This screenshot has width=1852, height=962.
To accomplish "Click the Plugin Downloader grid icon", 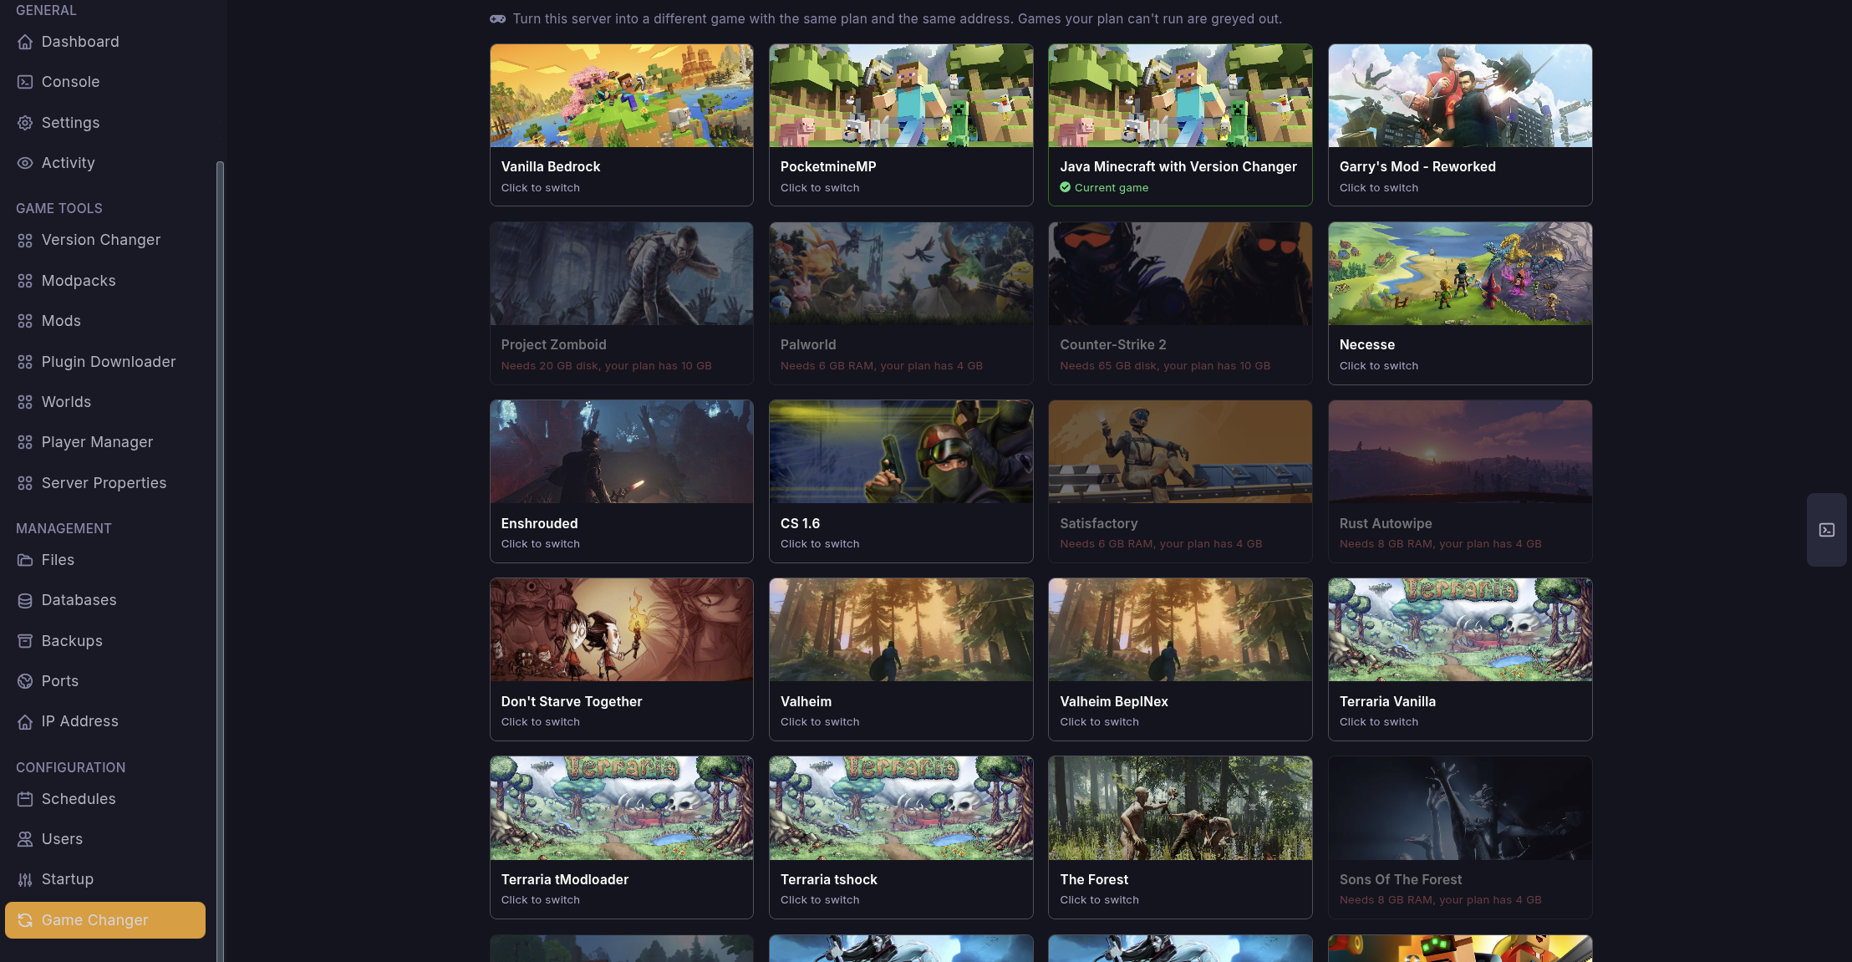I will coord(25,362).
